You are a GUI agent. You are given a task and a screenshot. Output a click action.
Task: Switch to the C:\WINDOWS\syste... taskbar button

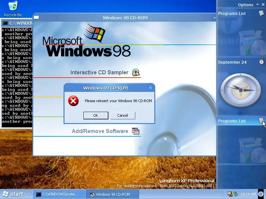pyautogui.click(x=59, y=194)
